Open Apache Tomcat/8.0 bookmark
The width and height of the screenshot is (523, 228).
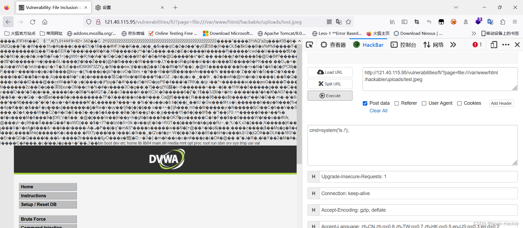pos(282,33)
